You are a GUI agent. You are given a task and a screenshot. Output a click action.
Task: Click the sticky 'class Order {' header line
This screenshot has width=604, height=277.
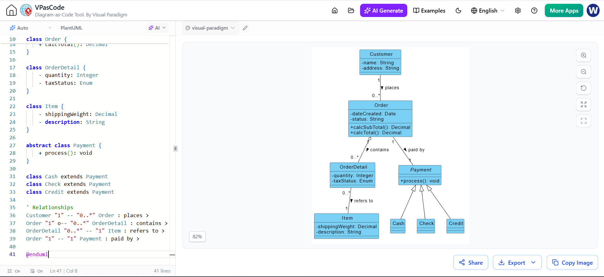(46, 39)
